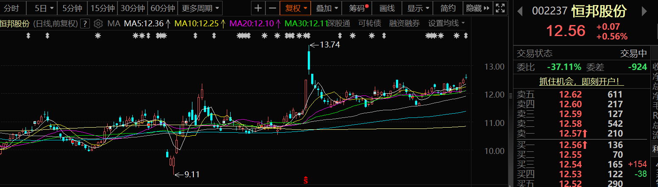
Task: Click the 10.00 axis label
Action: tap(494, 151)
